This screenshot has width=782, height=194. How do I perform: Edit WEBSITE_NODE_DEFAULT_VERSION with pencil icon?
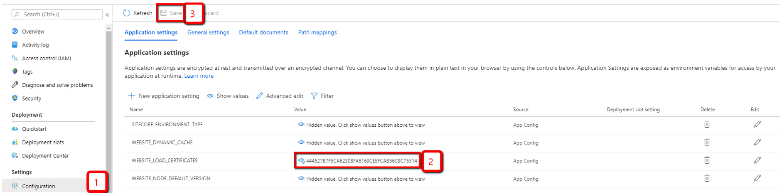click(x=757, y=178)
